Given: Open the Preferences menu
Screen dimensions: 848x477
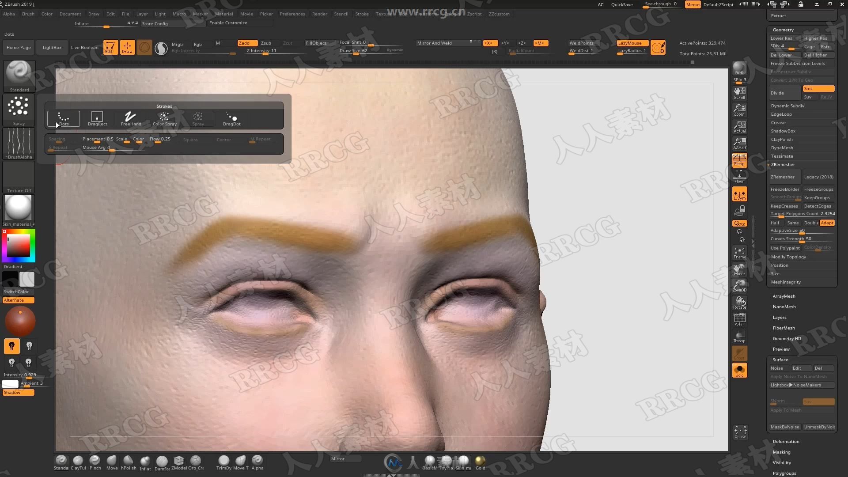Looking at the screenshot, I should [292, 14].
